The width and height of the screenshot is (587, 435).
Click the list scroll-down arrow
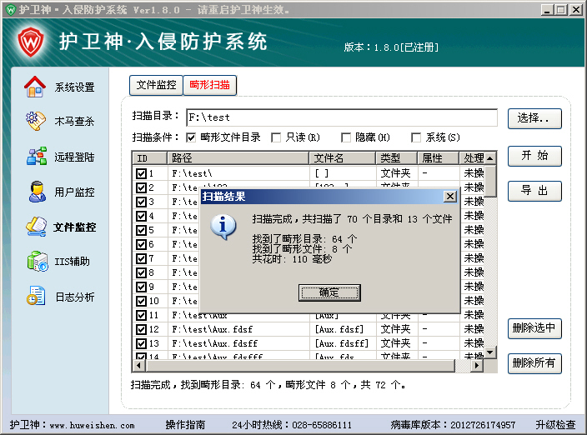pos(490,352)
